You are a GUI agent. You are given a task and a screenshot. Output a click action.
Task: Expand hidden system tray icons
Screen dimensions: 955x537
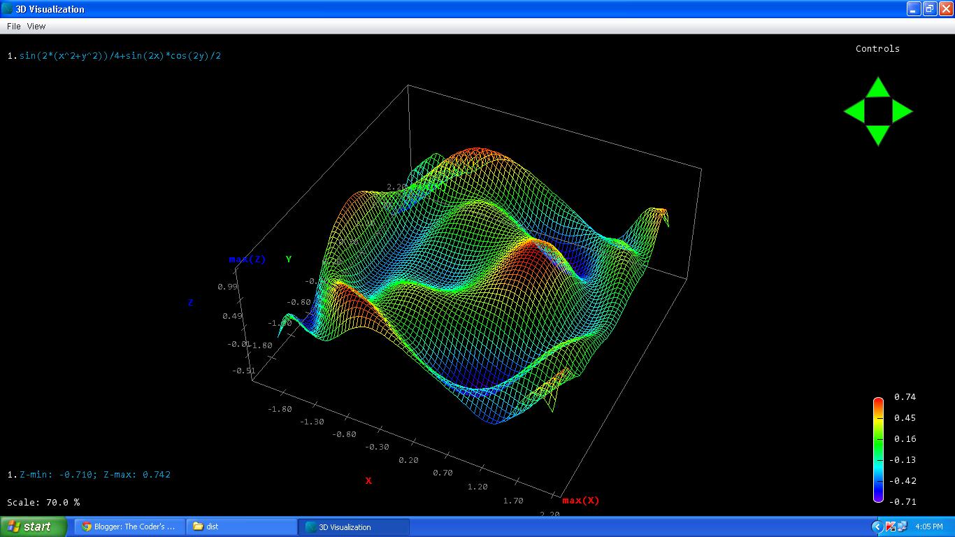[x=877, y=527]
